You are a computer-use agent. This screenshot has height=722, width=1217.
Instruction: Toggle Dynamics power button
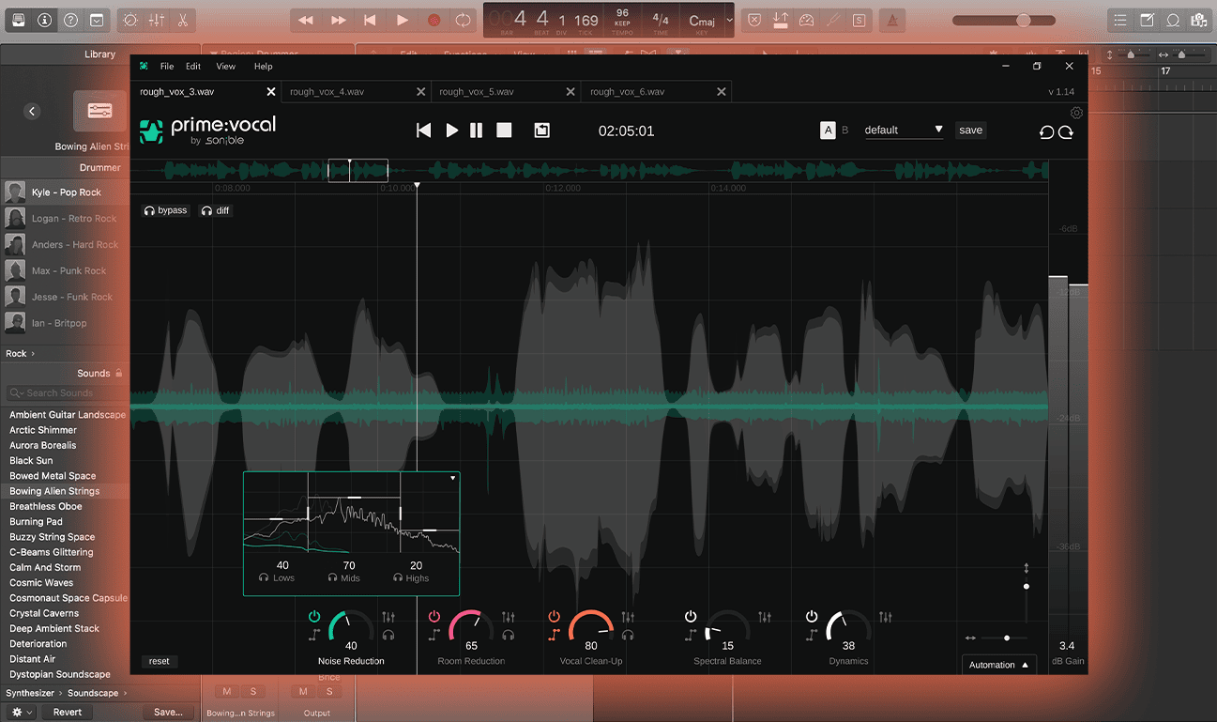[x=812, y=617]
